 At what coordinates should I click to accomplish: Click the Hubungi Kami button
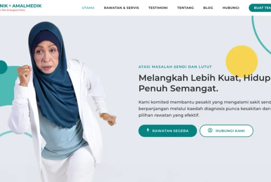226,131
